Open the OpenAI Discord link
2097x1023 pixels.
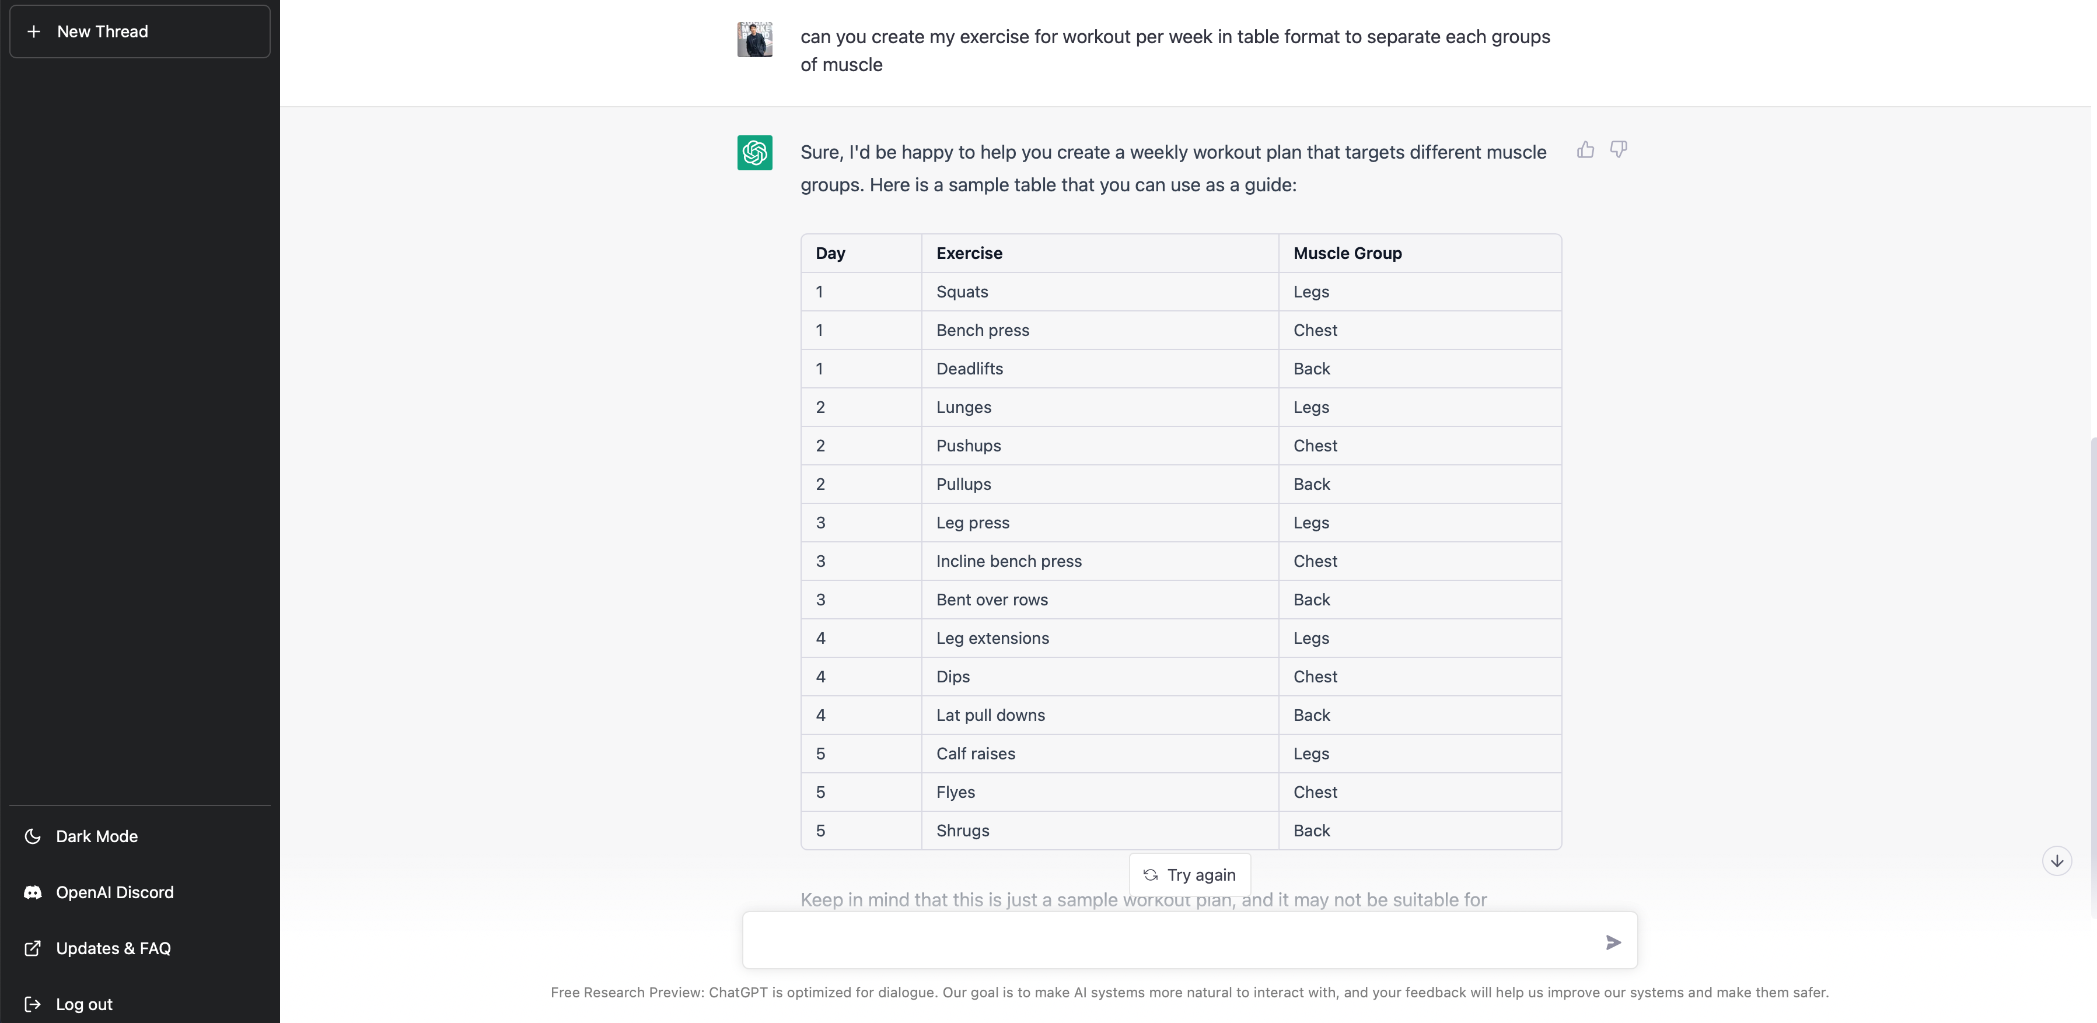coord(114,893)
